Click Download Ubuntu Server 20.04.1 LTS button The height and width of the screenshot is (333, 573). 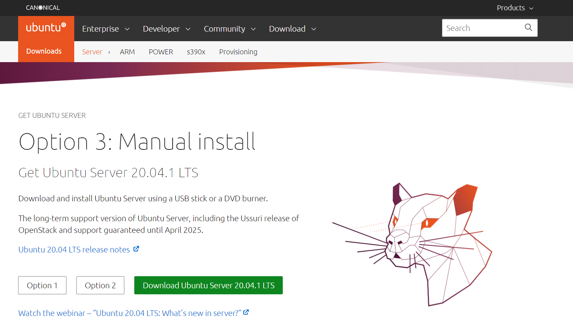pos(209,285)
